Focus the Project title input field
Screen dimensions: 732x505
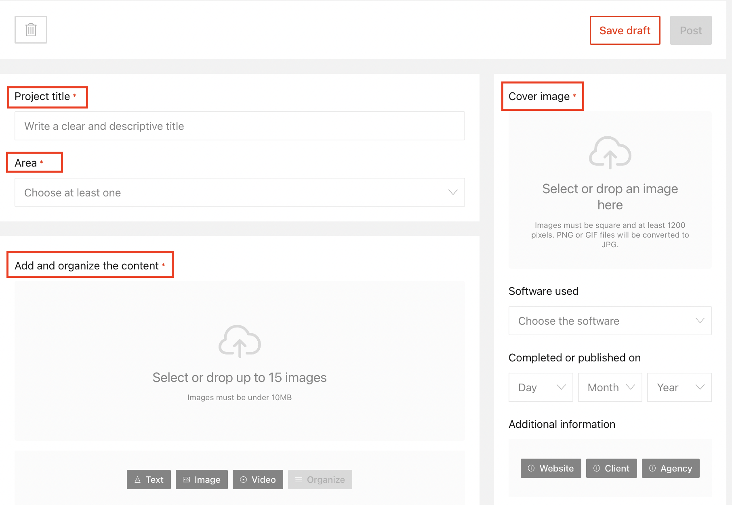[240, 126]
